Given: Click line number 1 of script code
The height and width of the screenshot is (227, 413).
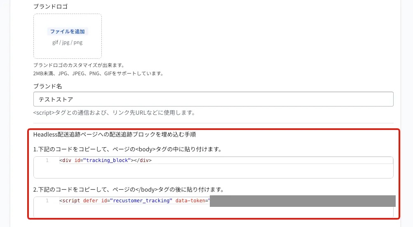Looking at the screenshot, I should tap(47, 200).
